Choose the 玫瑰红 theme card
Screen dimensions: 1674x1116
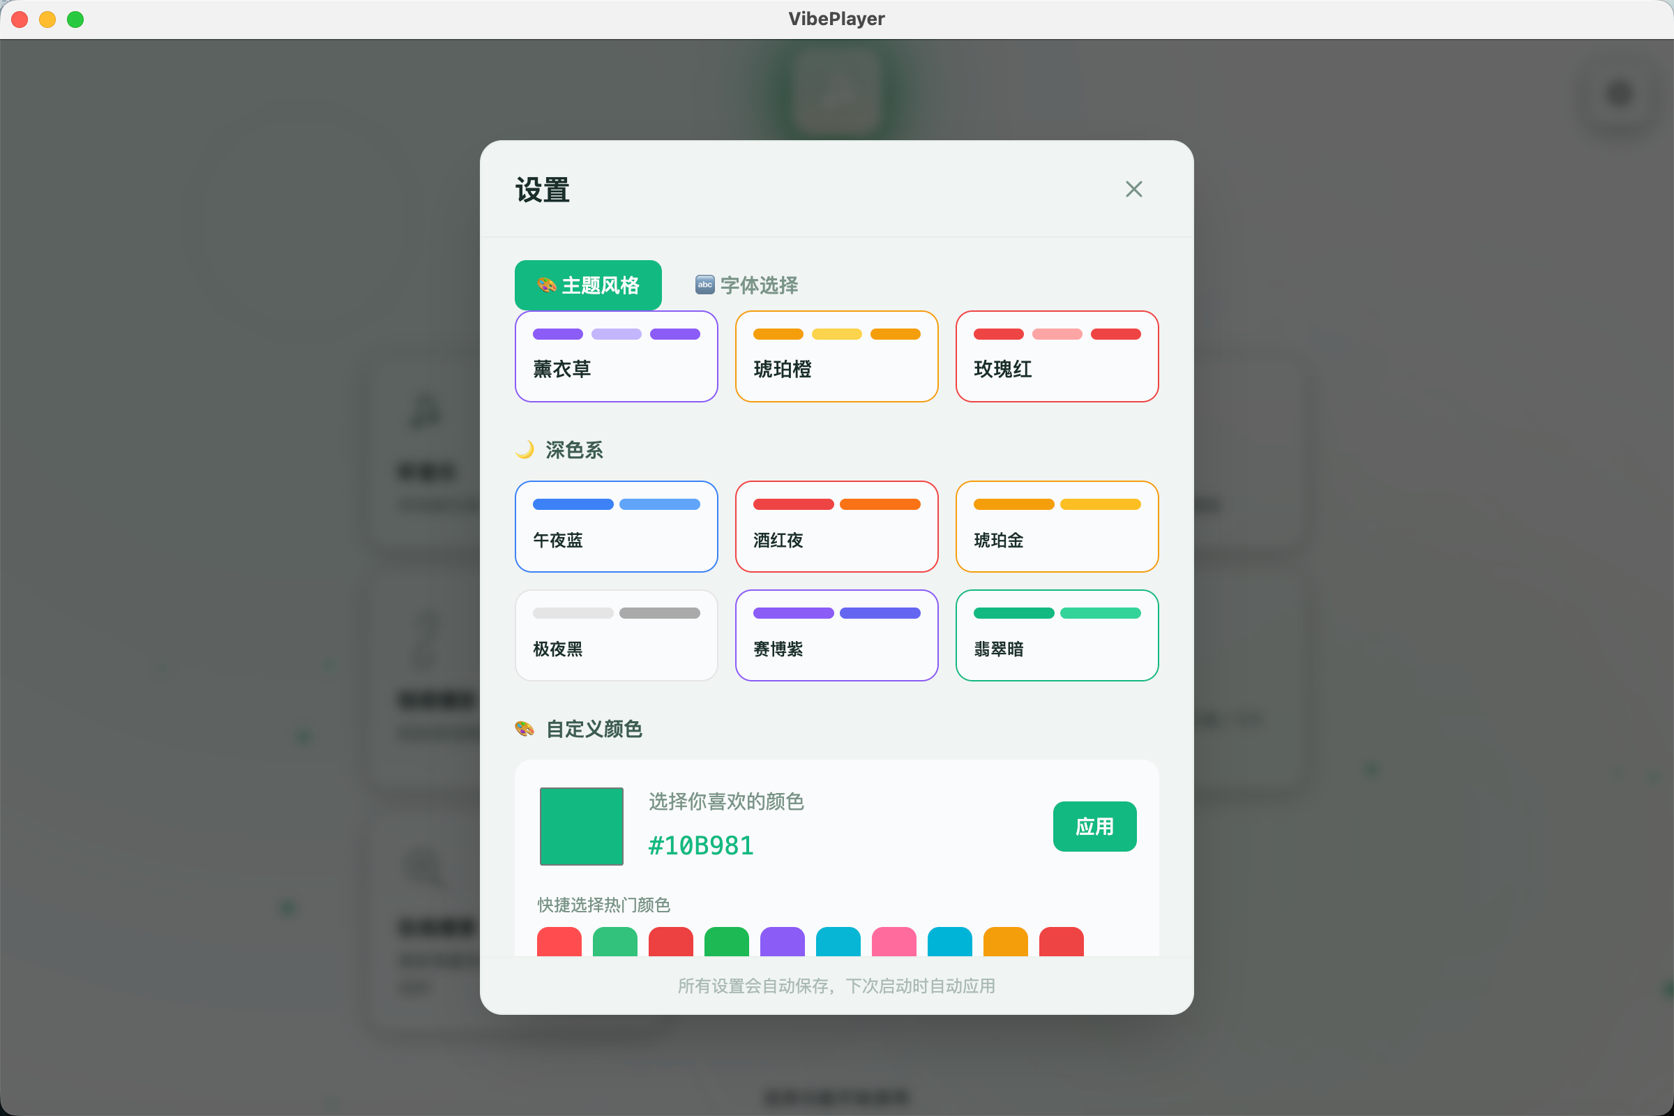click(1057, 356)
